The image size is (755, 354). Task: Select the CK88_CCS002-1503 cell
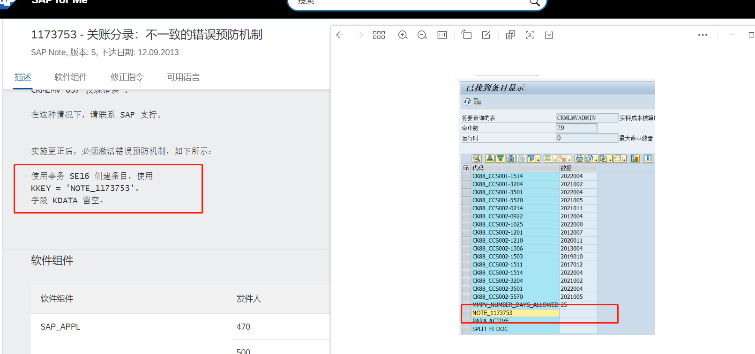tap(516, 257)
